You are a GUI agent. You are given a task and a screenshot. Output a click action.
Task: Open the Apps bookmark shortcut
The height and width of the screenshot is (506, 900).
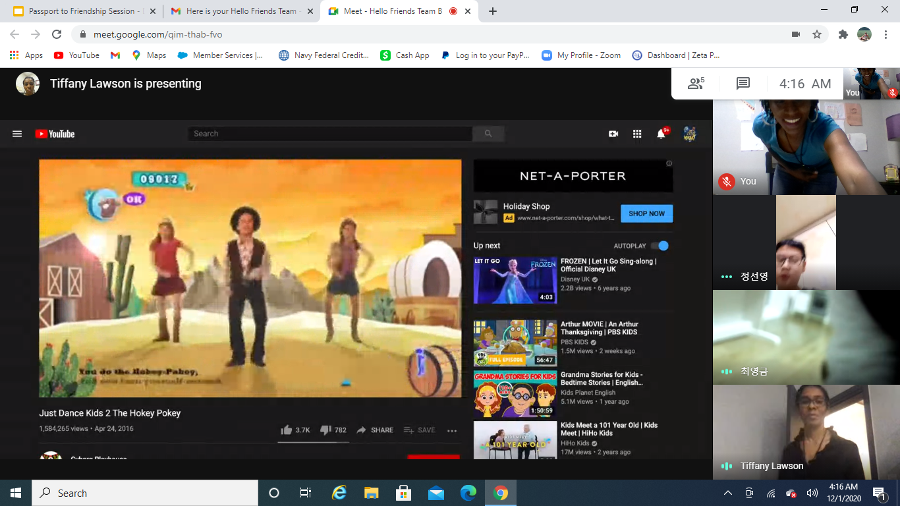(x=26, y=55)
